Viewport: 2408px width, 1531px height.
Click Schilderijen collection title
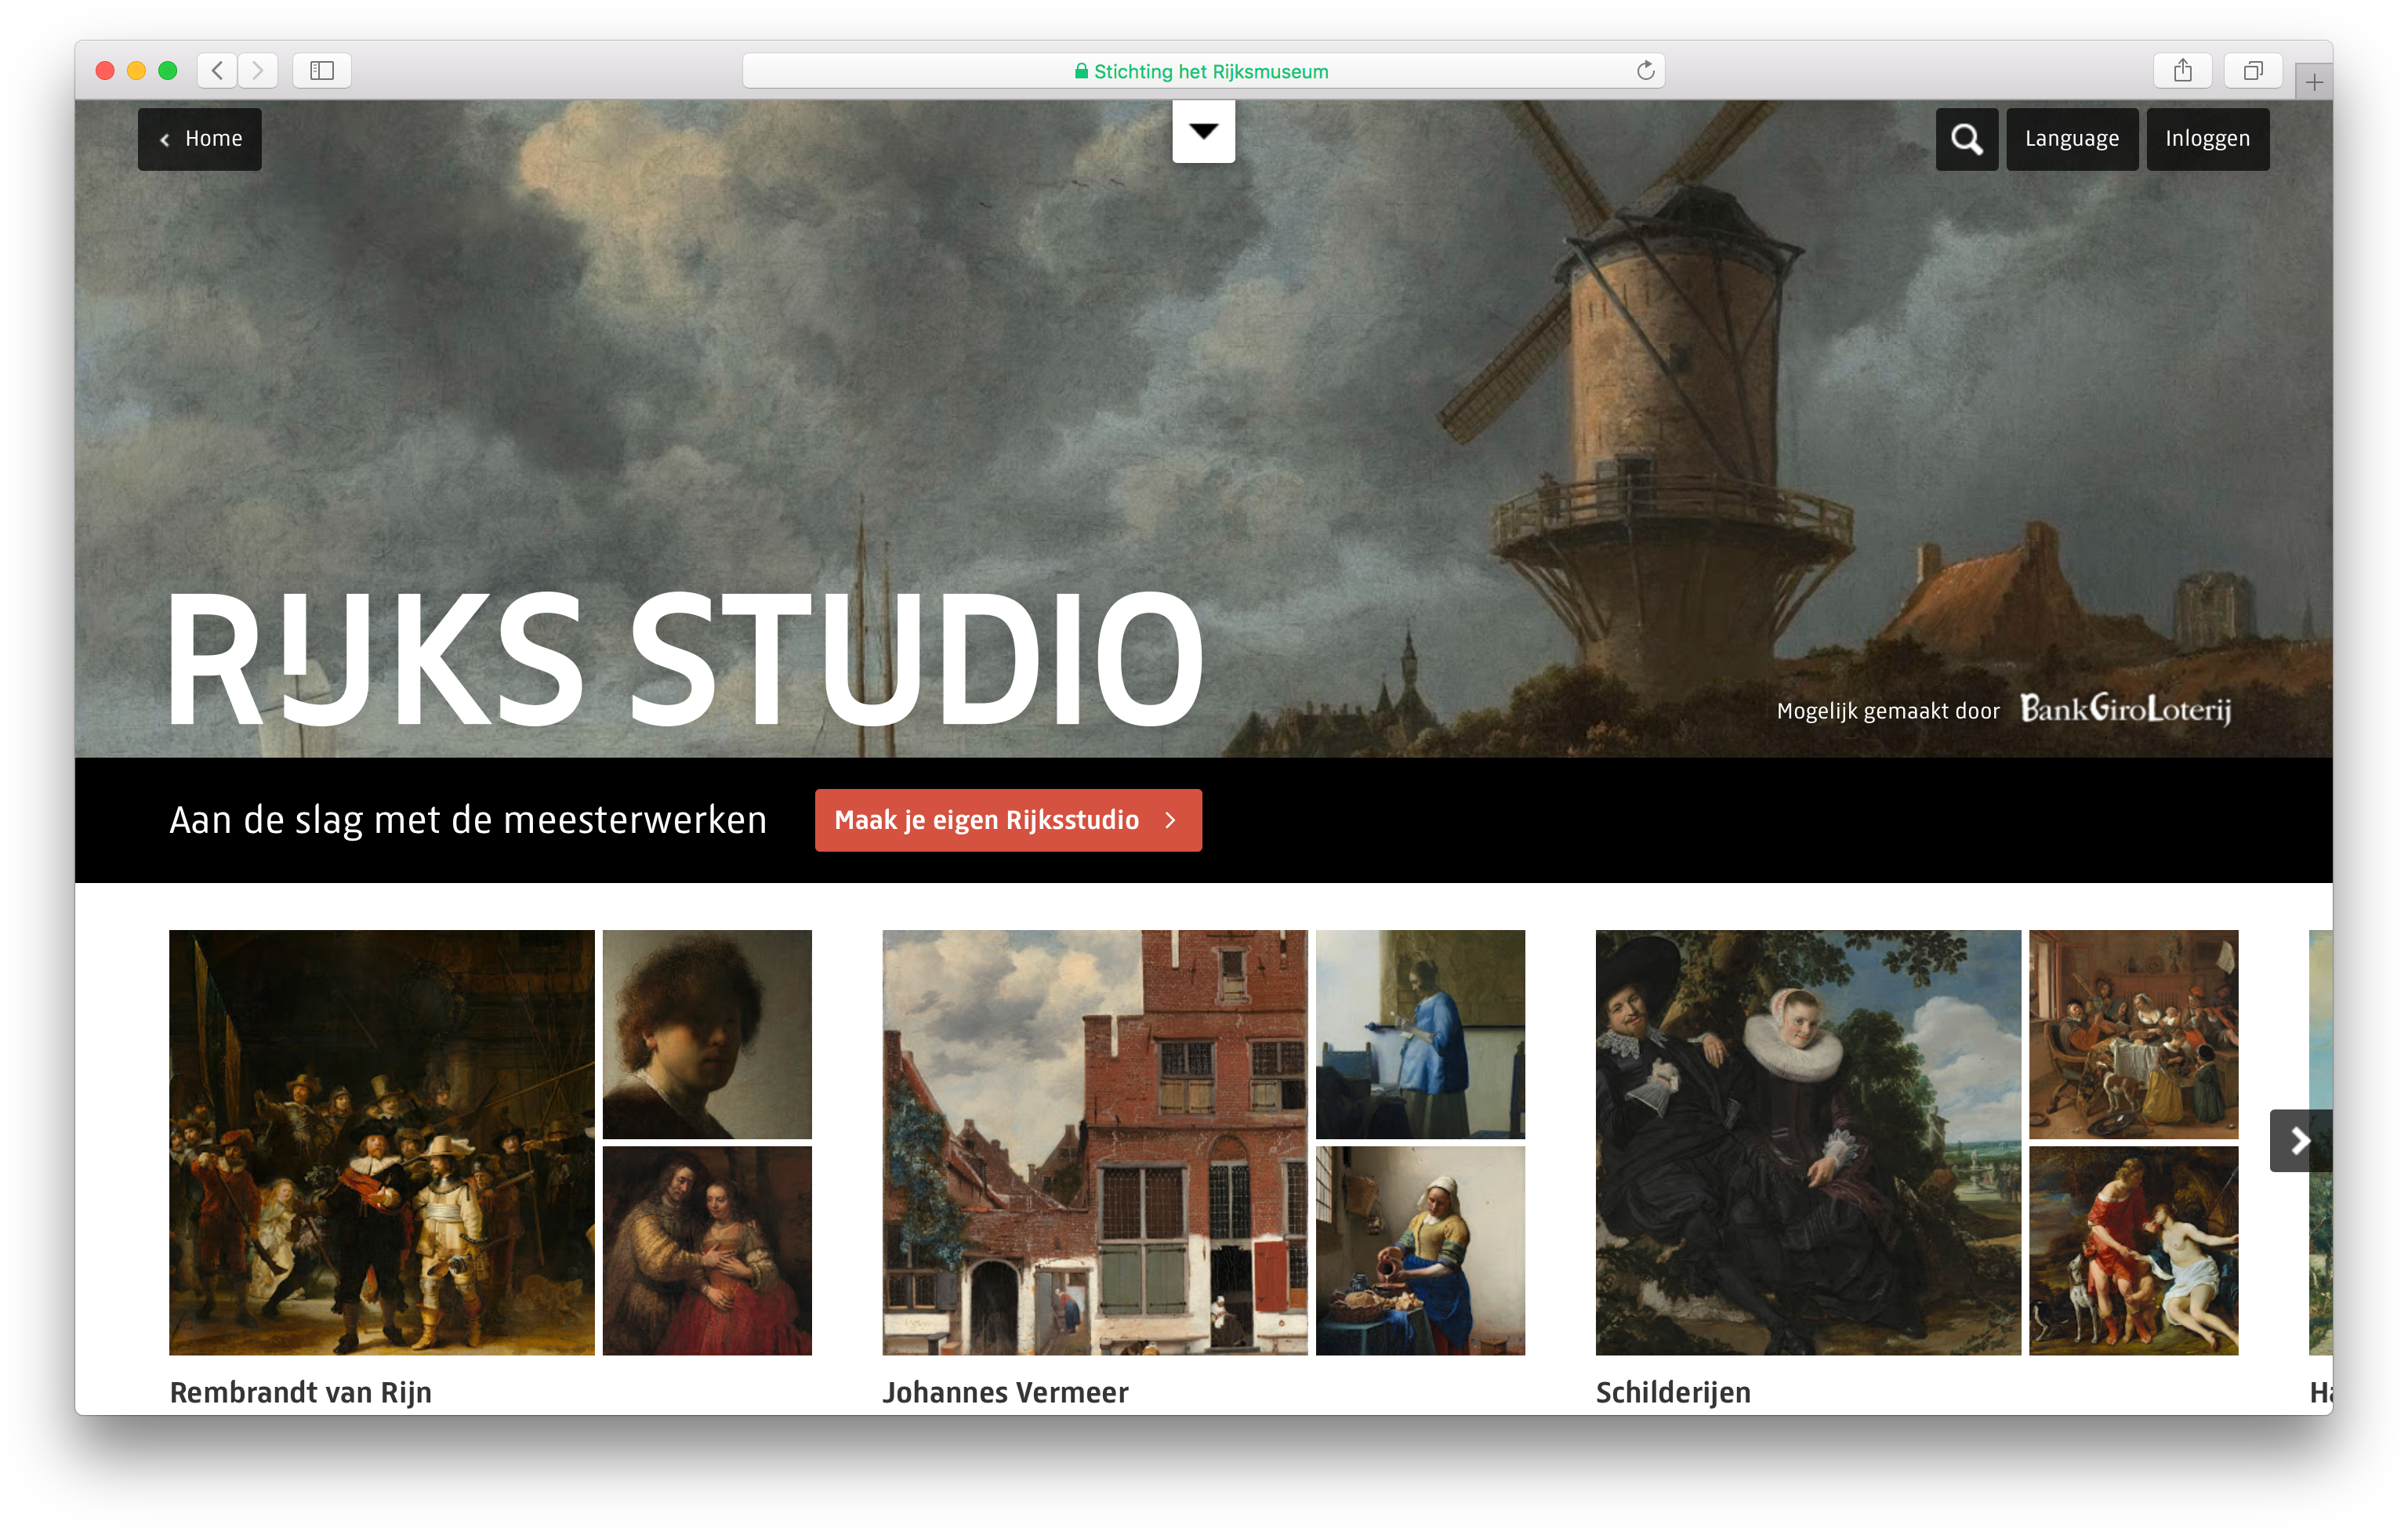pos(1673,1392)
